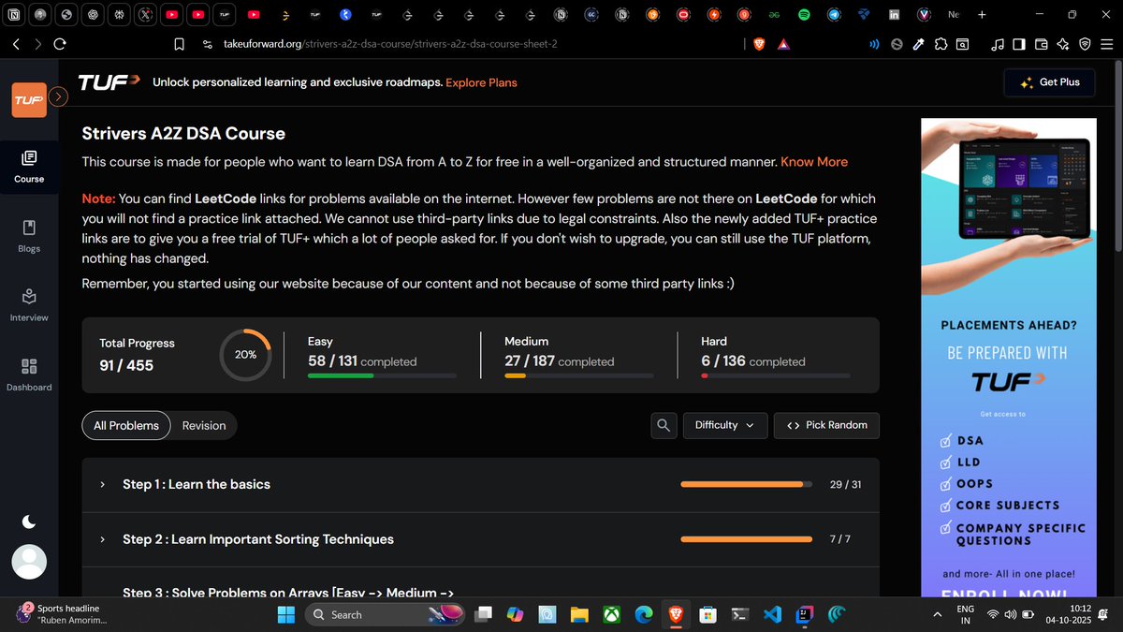
Task: Go back with browser back arrow
Action: (16, 44)
